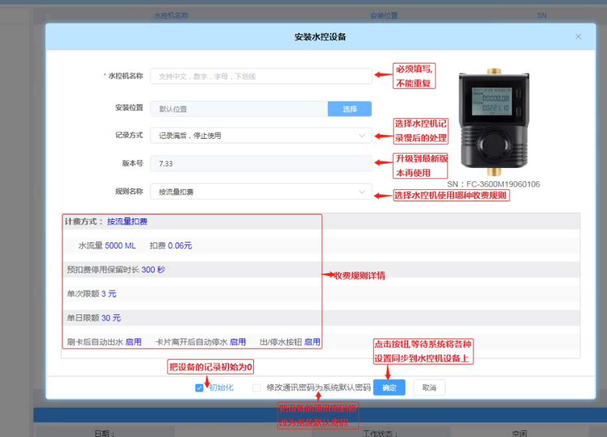
Task: Expand the 记录方式 dropdown arrow
Action: pyautogui.click(x=362, y=135)
